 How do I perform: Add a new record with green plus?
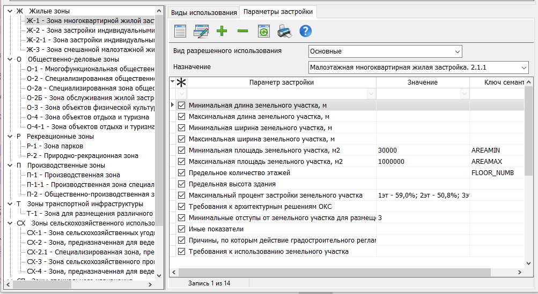222,31
